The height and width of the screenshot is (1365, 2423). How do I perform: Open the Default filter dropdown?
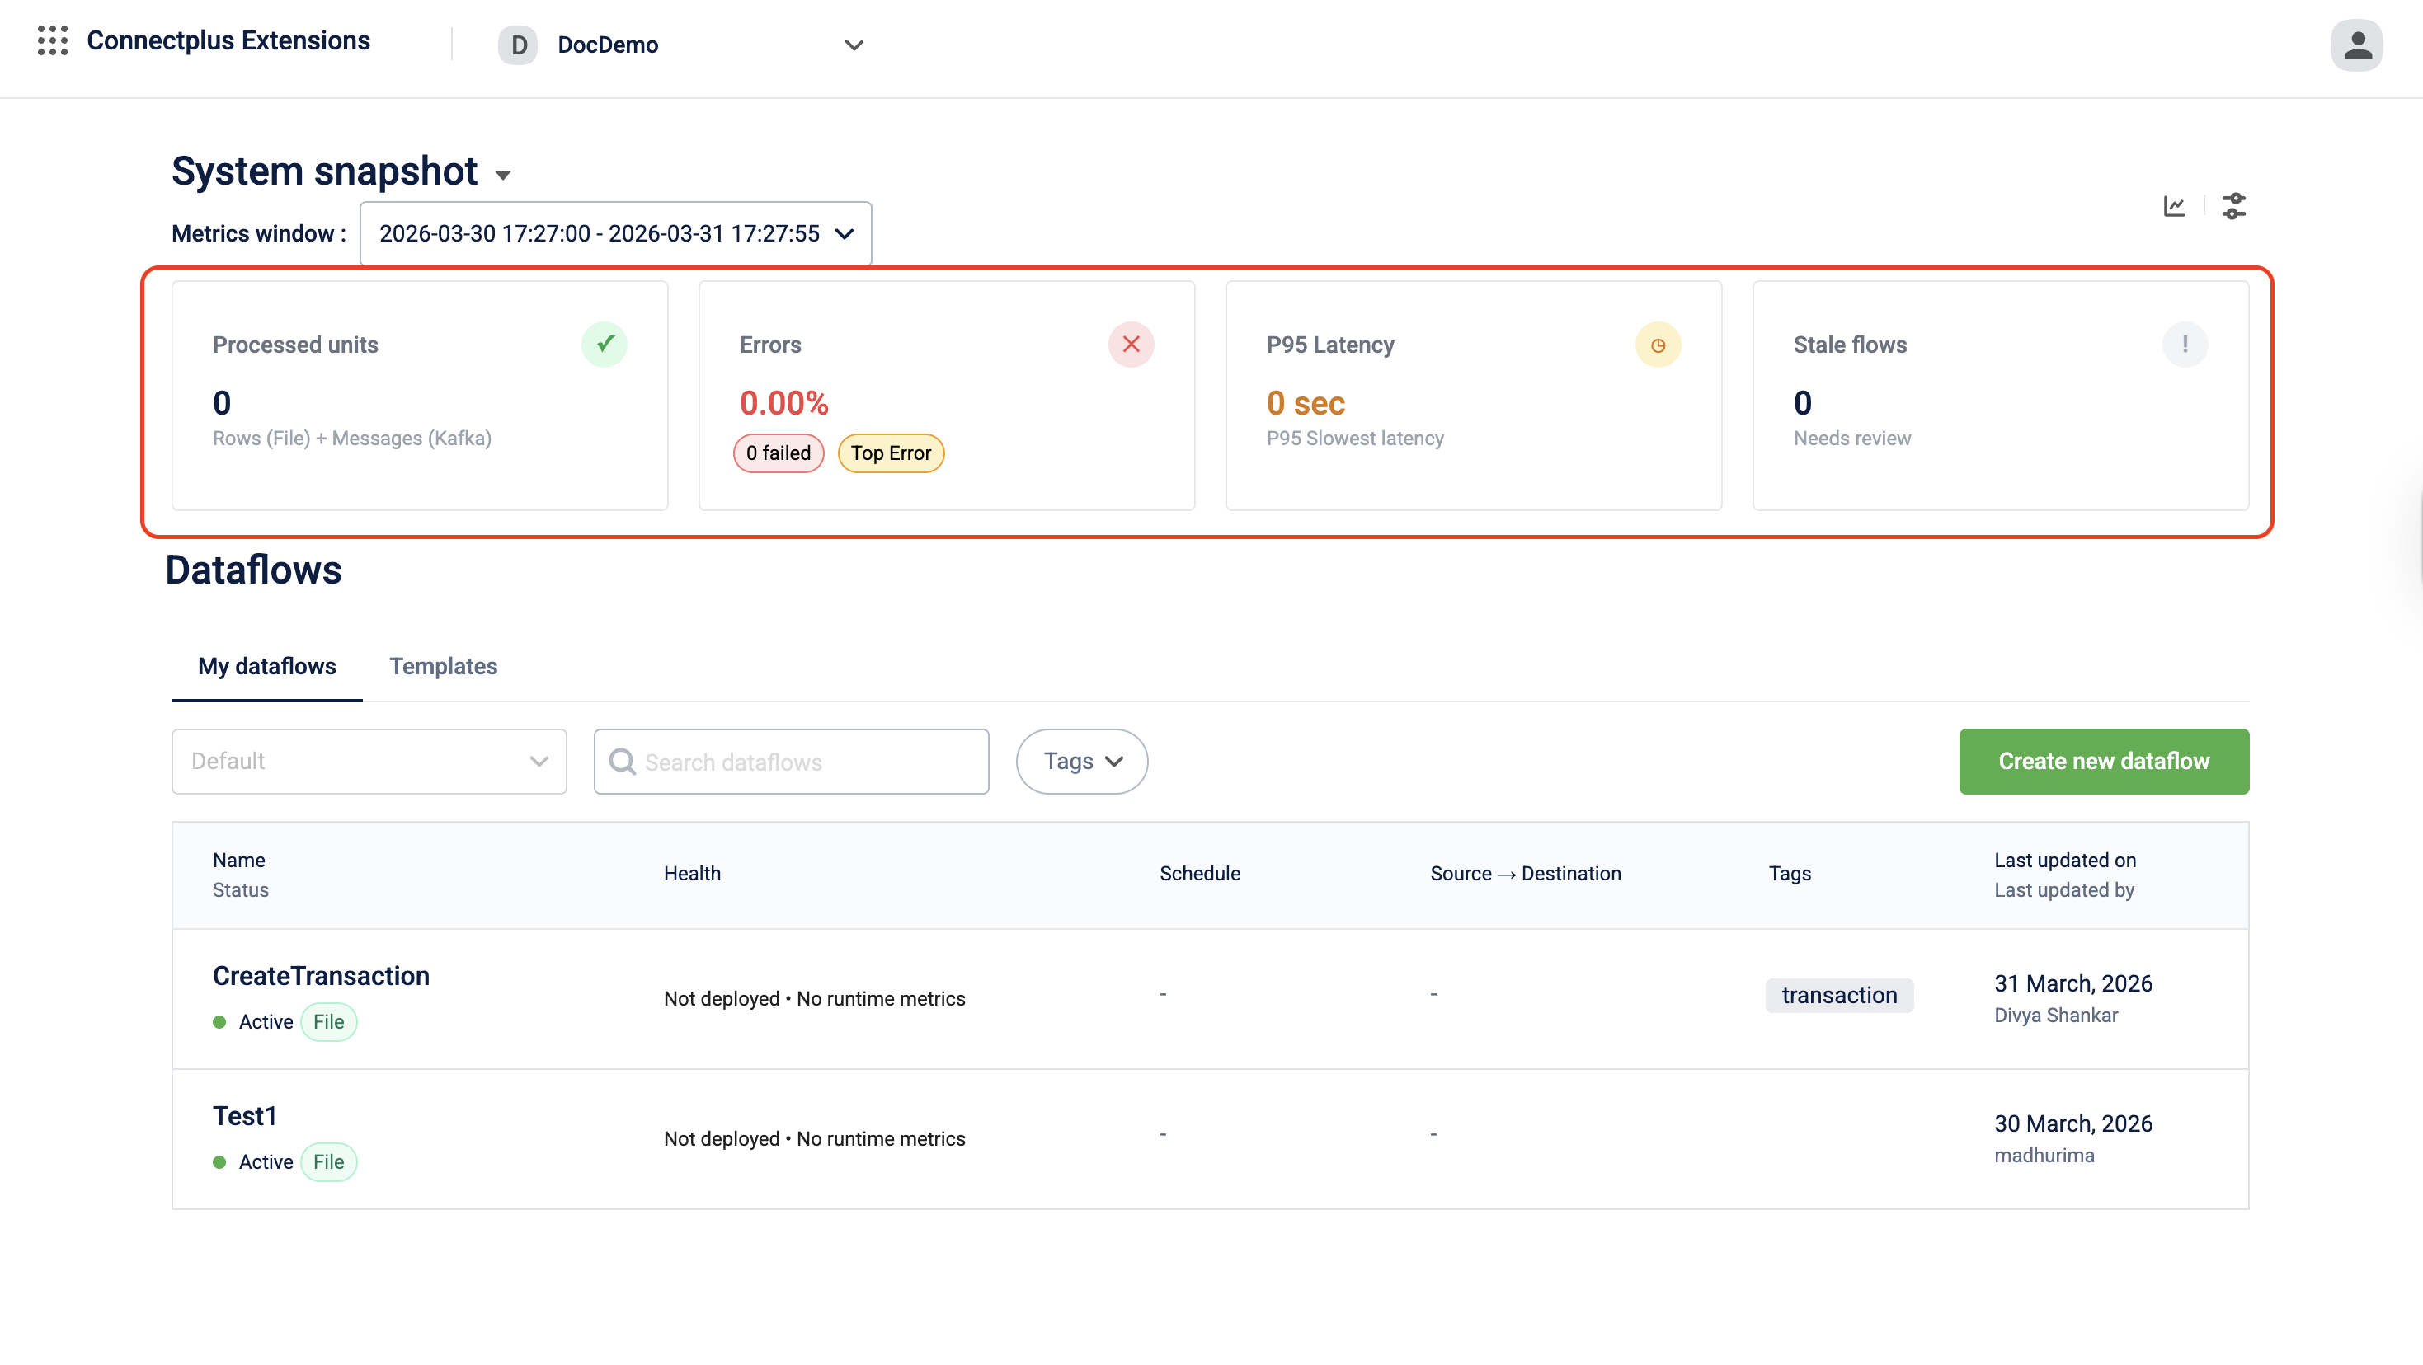tap(369, 761)
